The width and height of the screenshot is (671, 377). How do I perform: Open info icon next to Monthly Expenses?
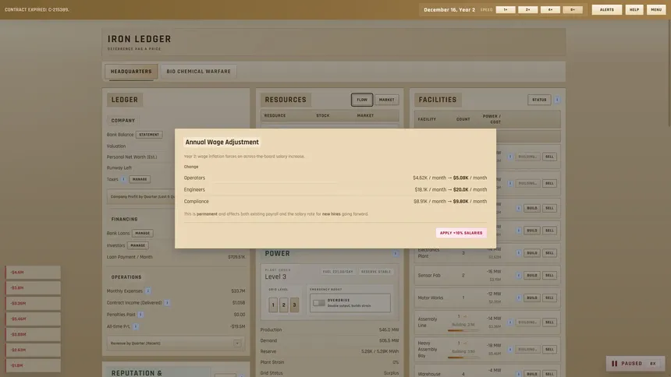click(x=147, y=291)
